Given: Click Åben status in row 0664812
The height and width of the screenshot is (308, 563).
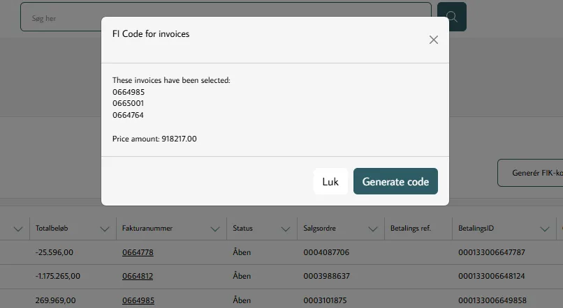Looking at the screenshot, I should [242, 276].
